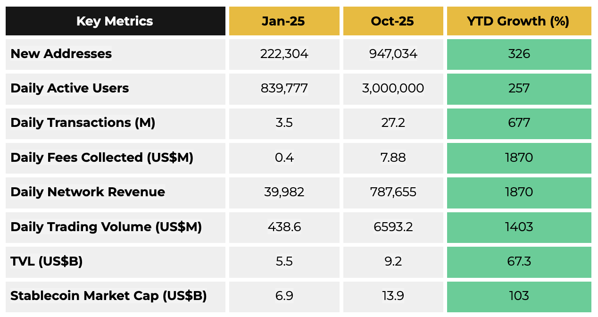
Task: Click Daily Fees Collected (US$M) label
Action: 102,158
